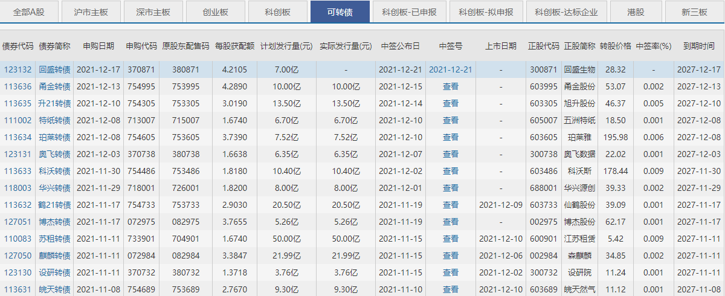The width and height of the screenshot is (725, 296).
Task: Click the 中签率(%) column header
Action: pos(653,46)
